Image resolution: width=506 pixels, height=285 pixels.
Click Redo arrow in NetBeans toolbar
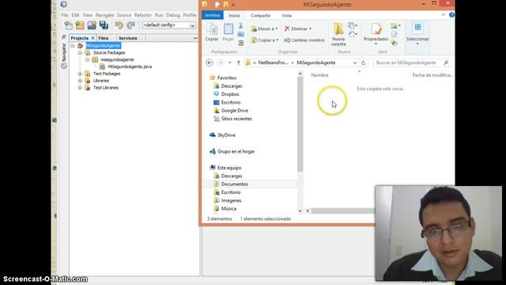[x=130, y=25]
